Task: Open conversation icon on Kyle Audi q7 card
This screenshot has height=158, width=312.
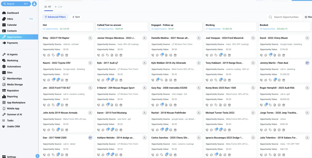Action: click(103, 80)
